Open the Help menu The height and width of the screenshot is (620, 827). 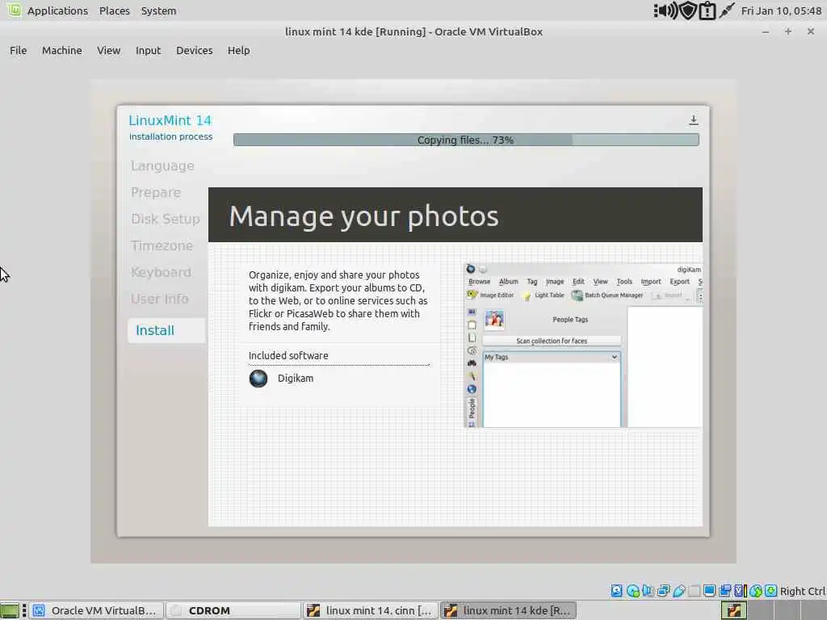click(238, 51)
